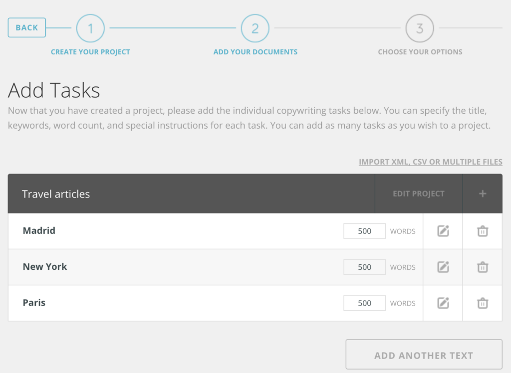Delete the Paris task via the trash icon
511x373 pixels.
(482, 303)
